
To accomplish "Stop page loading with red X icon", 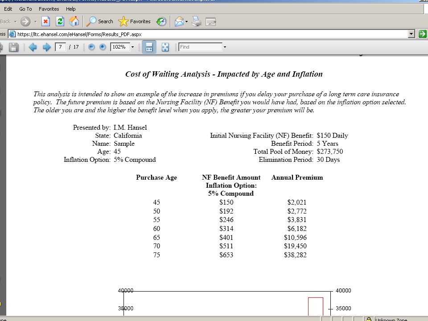I will (45, 21).
